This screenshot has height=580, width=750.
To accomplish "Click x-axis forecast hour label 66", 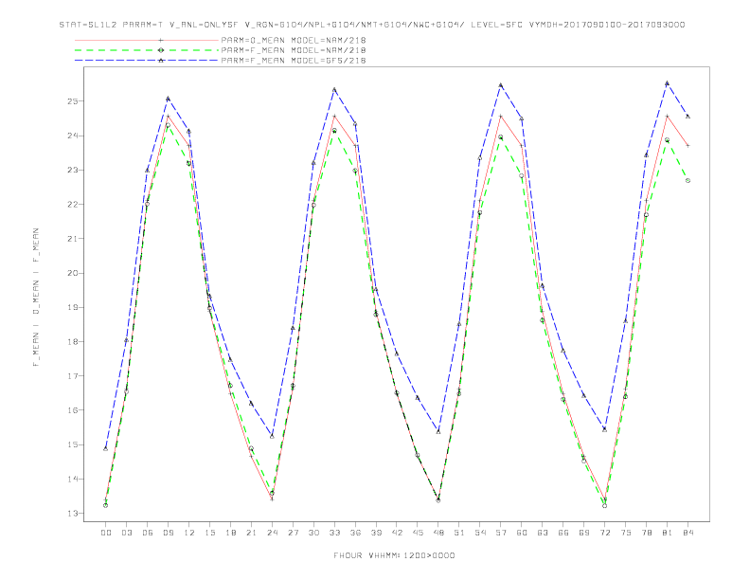I will [x=563, y=533].
